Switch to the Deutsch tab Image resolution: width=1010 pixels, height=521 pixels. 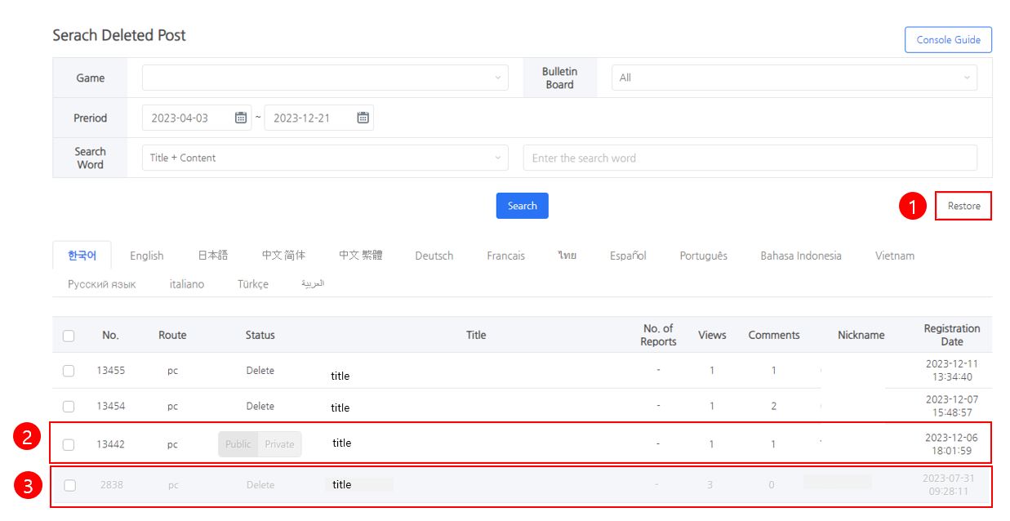[434, 255]
